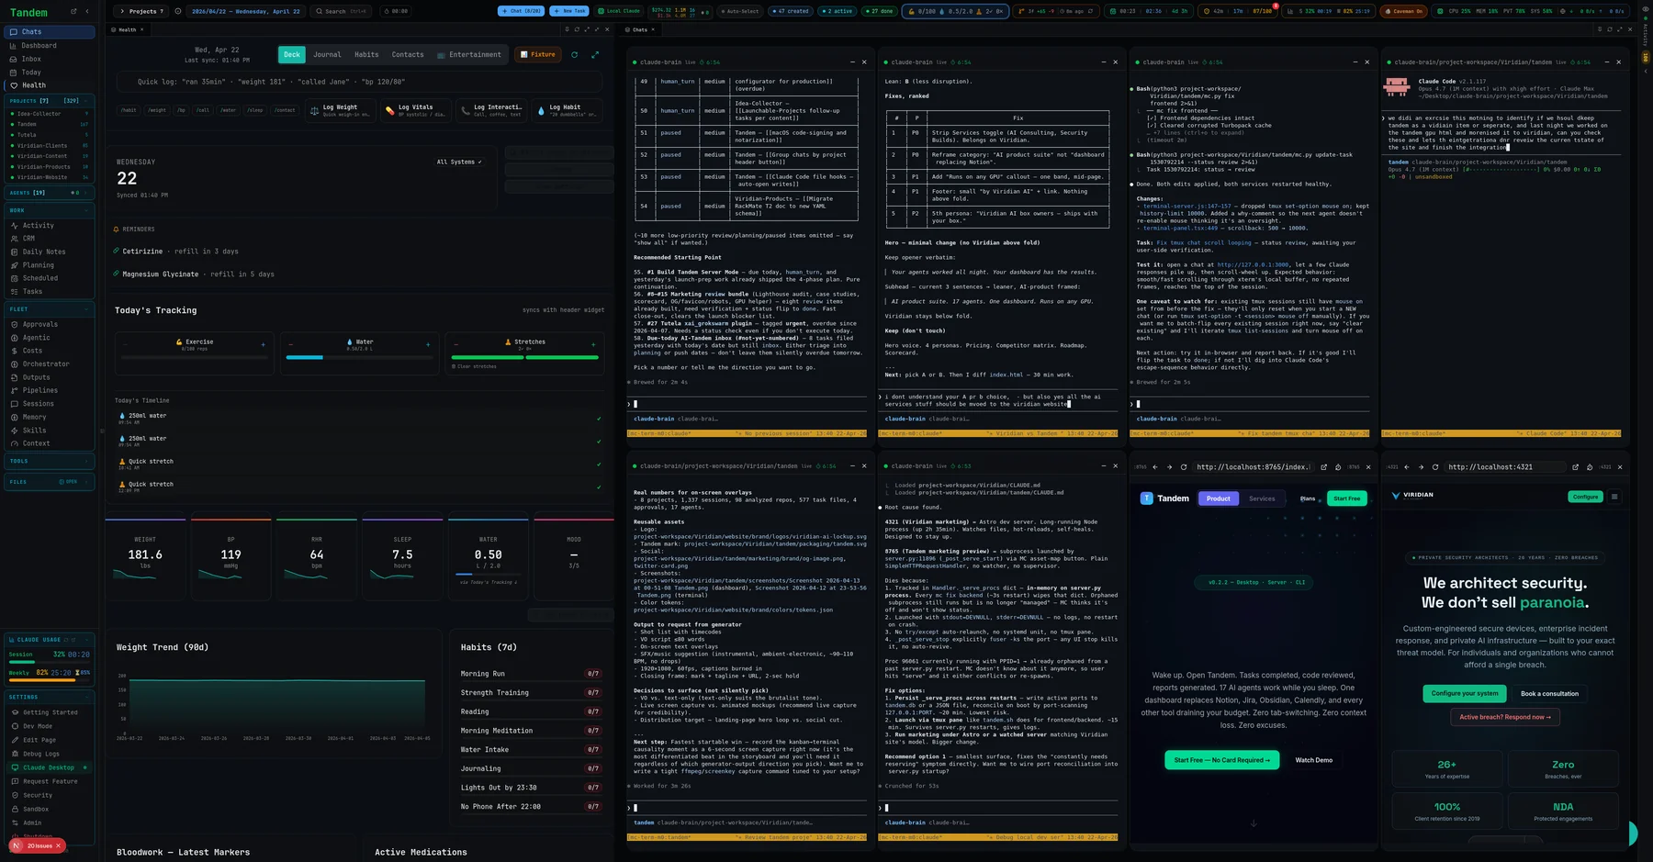The image size is (1653, 862).
Task: Click the plus icon on the Water tracker
Action: click(428, 345)
